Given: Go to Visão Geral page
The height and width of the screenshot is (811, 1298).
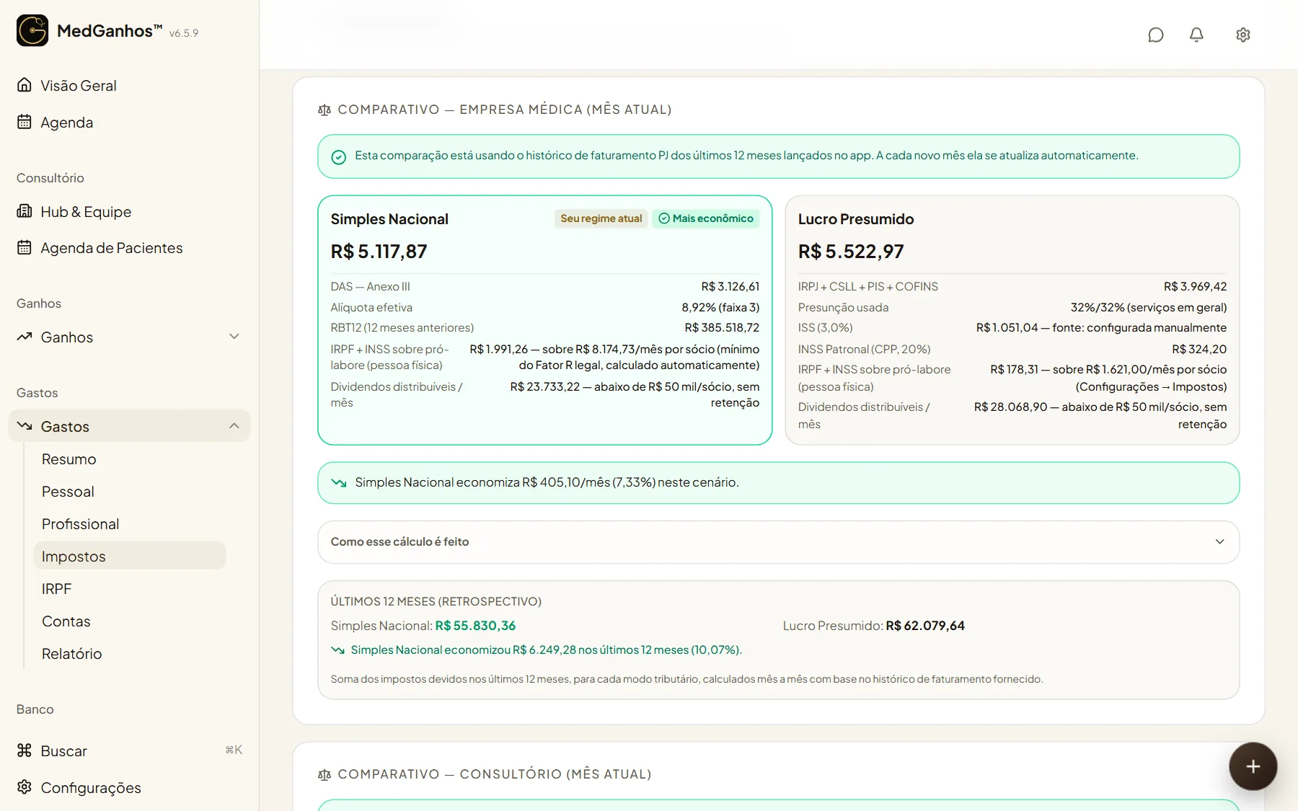Looking at the screenshot, I should click(x=79, y=86).
